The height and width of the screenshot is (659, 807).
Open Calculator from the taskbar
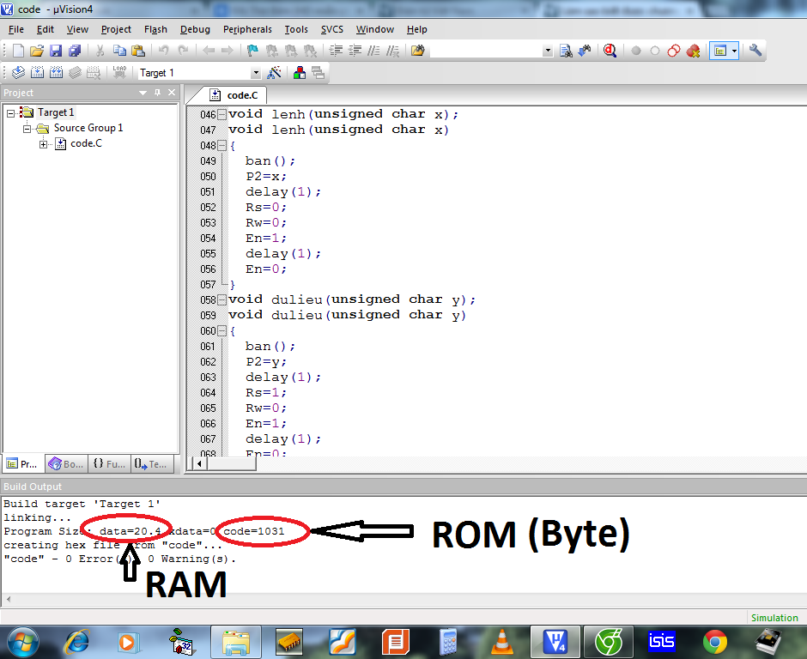click(448, 643)
